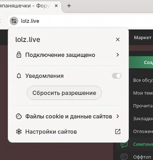Open Настройки сайтов entry
153x160 pixels.
click(68, 132)
